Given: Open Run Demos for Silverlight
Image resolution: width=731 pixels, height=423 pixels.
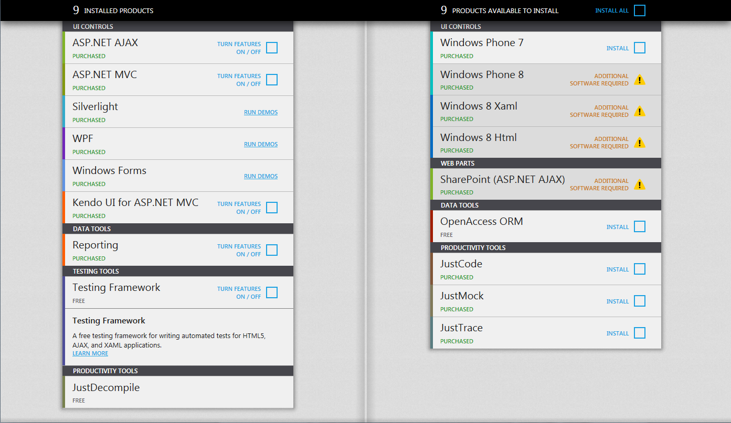Looking at the screenshot, I should coord(261,112).
